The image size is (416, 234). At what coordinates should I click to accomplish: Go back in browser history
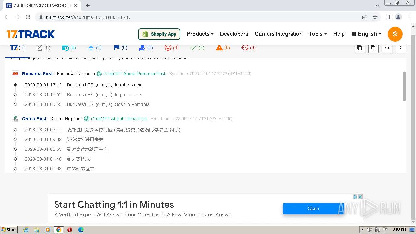pyautogui.click(x=7, y=17)
